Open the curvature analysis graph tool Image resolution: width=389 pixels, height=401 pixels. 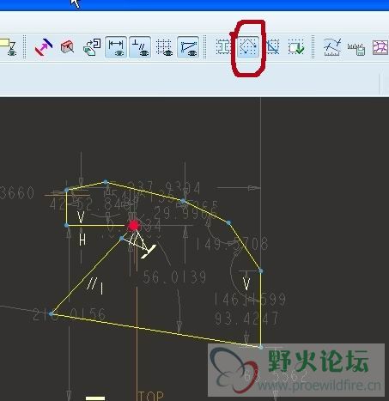(332, 47)
